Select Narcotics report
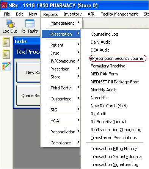The height and width of the screenshot is (169, 149). pos(99,98)
